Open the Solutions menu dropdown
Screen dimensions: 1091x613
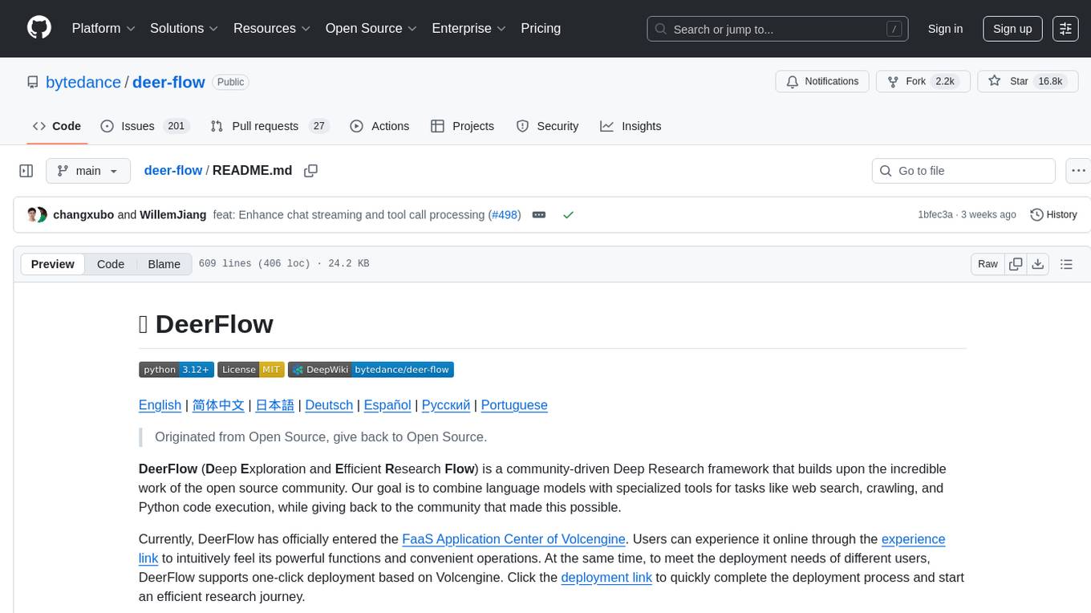pos(185,28)
